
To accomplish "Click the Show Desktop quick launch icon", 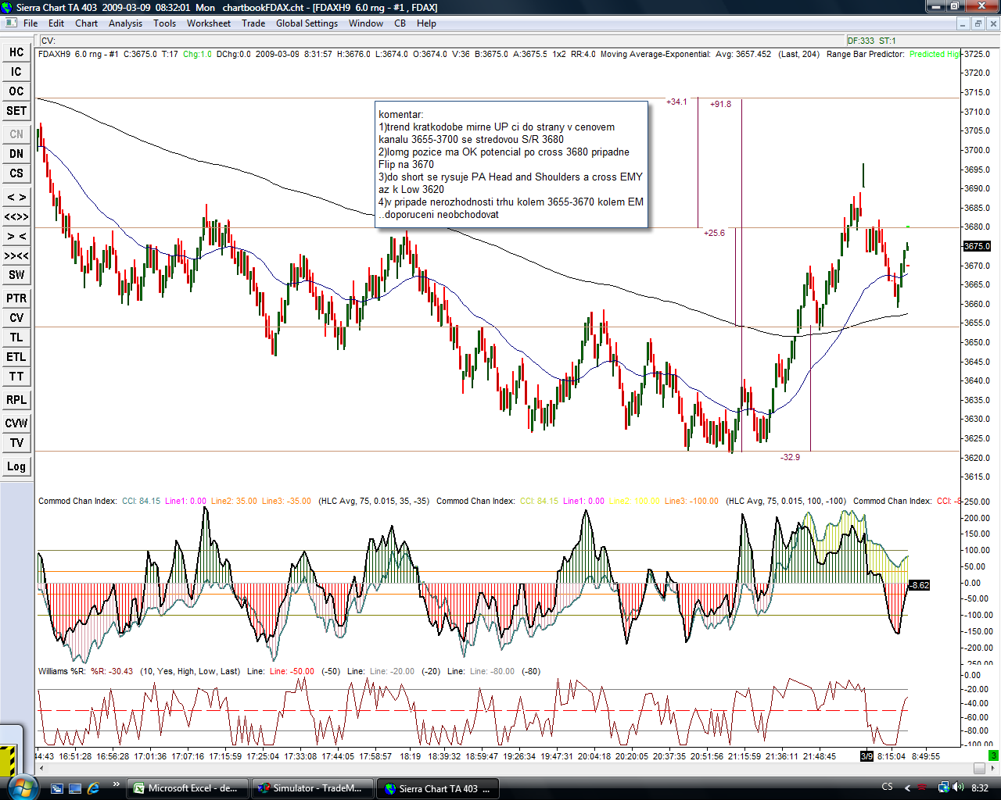I will click(75, 788).
